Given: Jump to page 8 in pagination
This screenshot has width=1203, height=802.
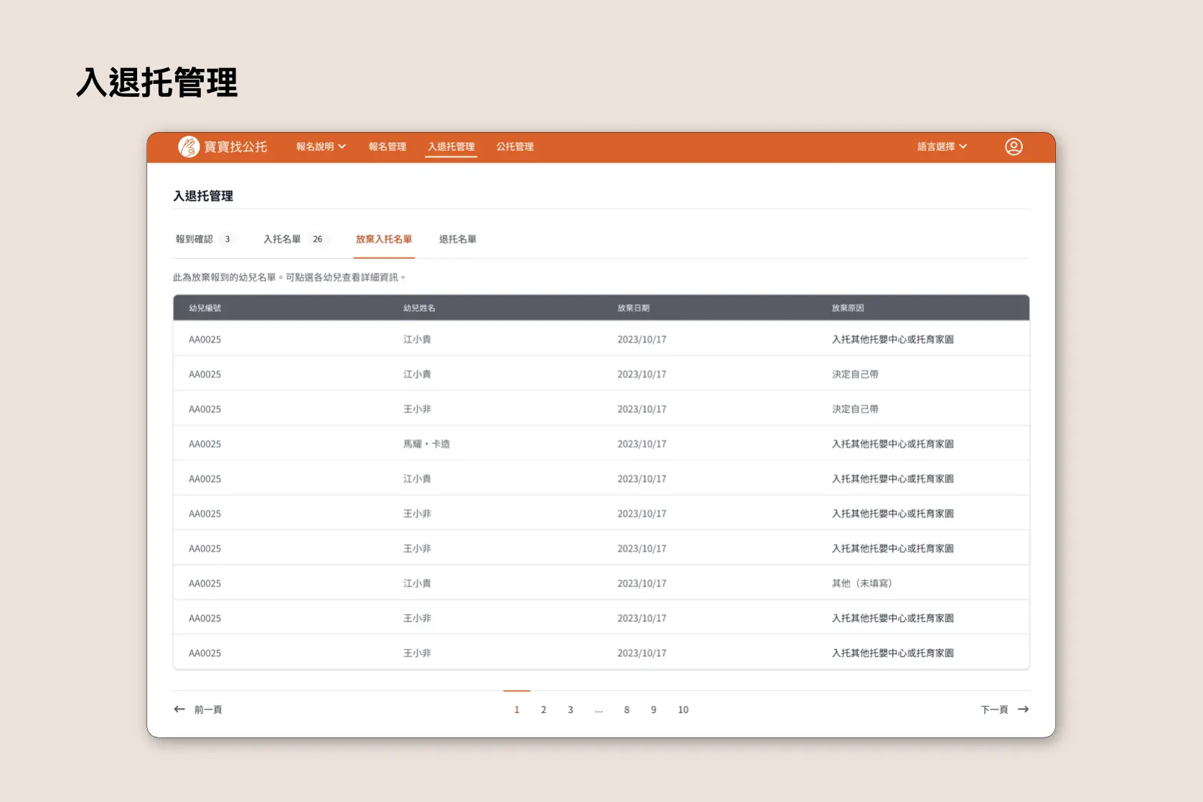Looking at the screenshot, I should coord(626,709).
